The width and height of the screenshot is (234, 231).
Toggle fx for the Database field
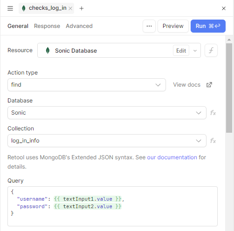213,113
